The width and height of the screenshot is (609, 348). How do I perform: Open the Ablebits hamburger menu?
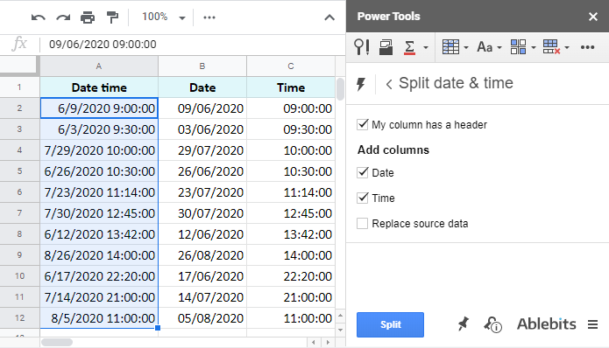[592, 324]
